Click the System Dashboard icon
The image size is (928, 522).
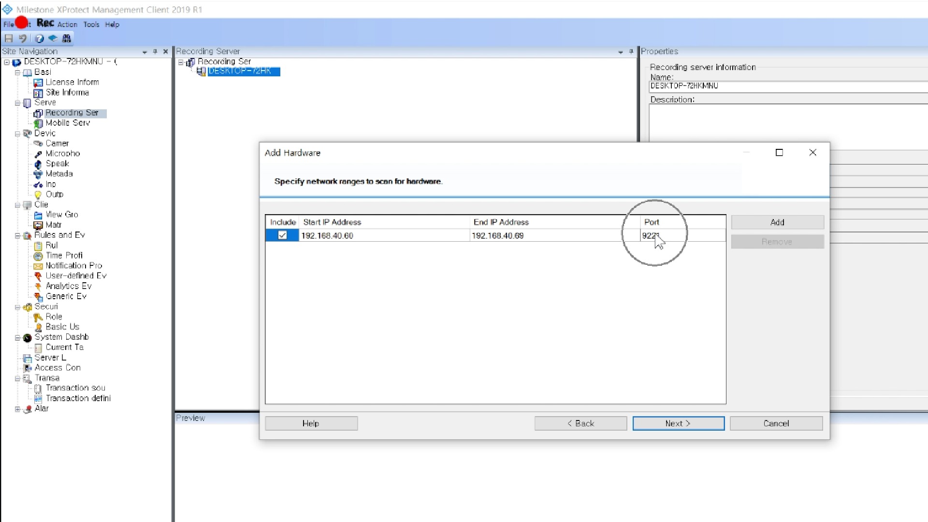28,337
